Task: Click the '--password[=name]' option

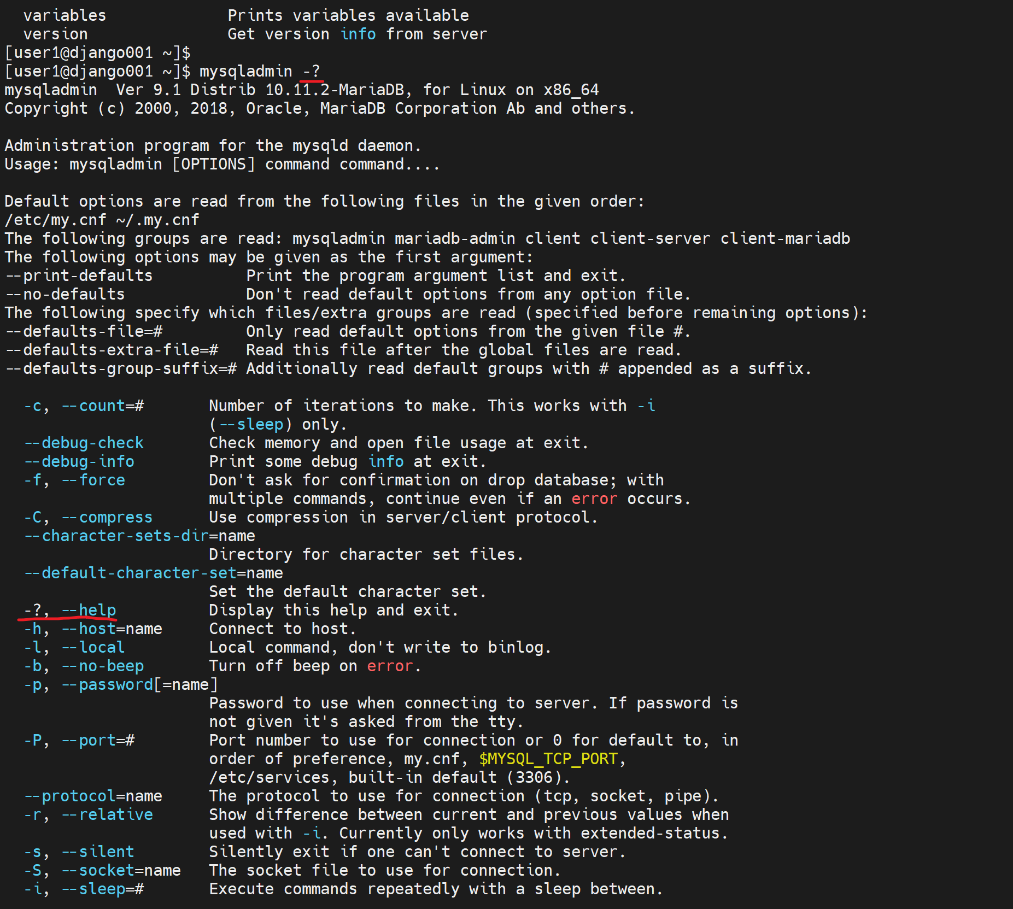Action: pos(139,684)
